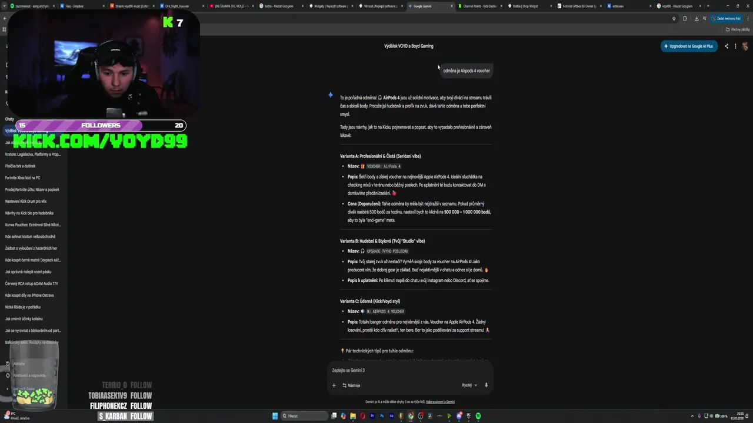Open the 'Všechny záložky' bookmarks folder

[738, 29]
